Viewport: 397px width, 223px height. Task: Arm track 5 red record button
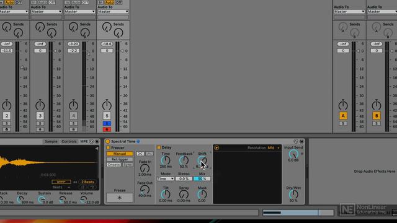(107, 129)
